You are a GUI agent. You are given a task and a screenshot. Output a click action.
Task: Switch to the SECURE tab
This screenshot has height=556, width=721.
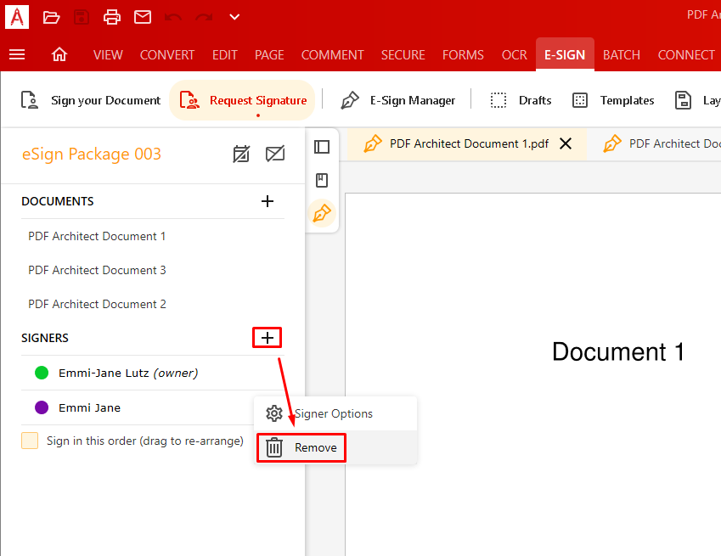pyautogui.click(x=403, y=54)
